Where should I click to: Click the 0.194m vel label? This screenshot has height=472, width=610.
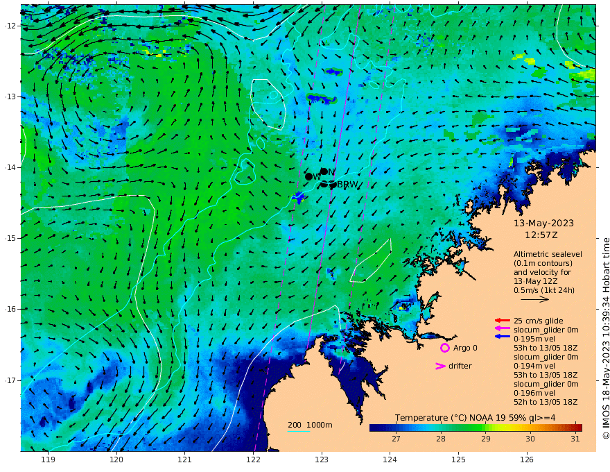tap(534, 366)
